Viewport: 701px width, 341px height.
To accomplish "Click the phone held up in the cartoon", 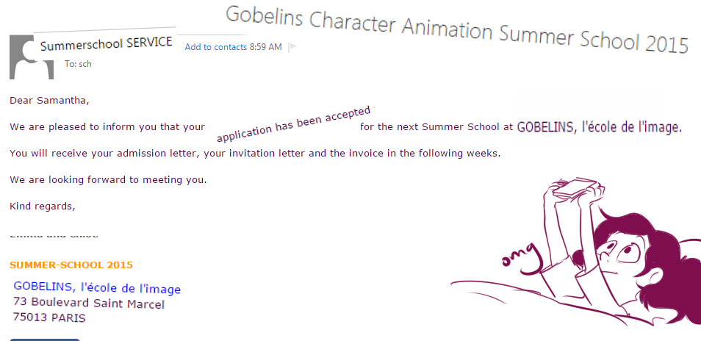I will 575,187.
